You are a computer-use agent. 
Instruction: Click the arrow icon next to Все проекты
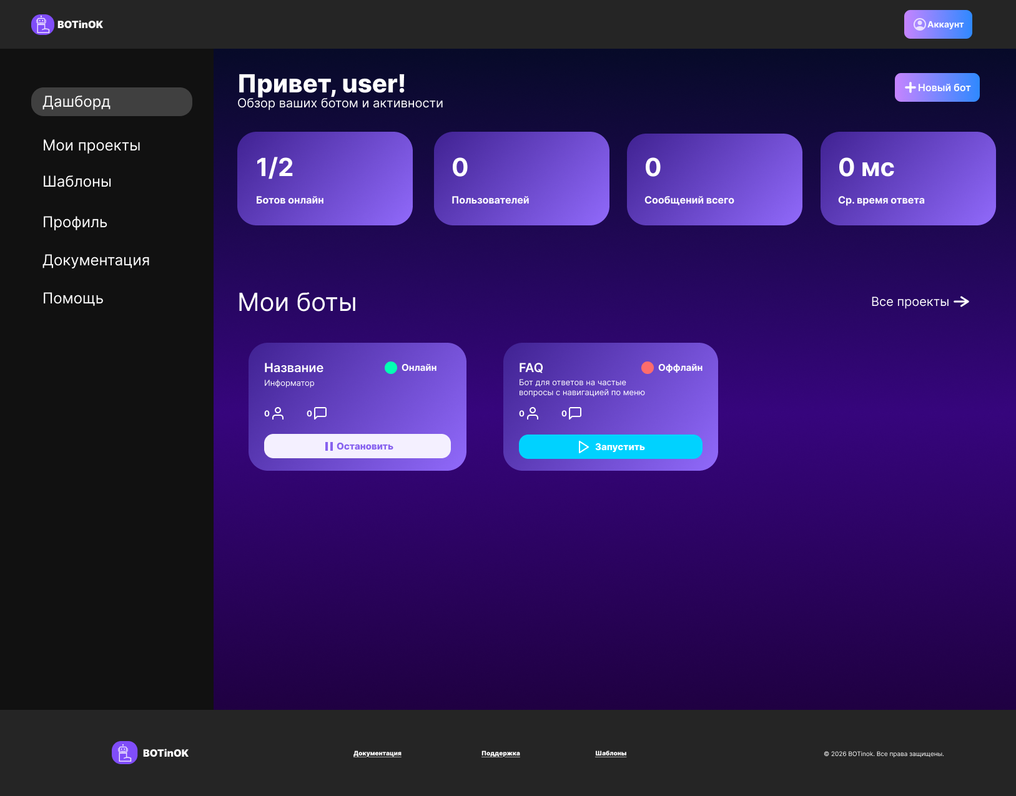962,302
